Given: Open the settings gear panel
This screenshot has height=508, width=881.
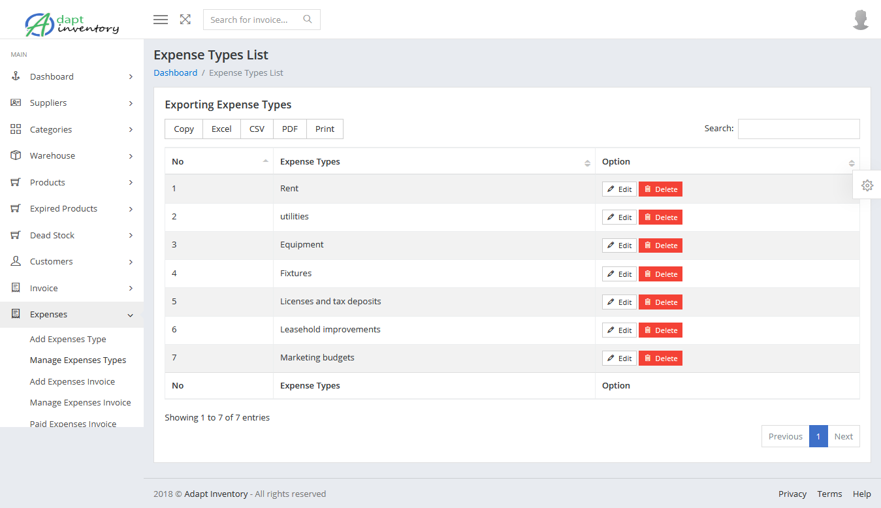Looking at the screenshot, I should (867, 185).
